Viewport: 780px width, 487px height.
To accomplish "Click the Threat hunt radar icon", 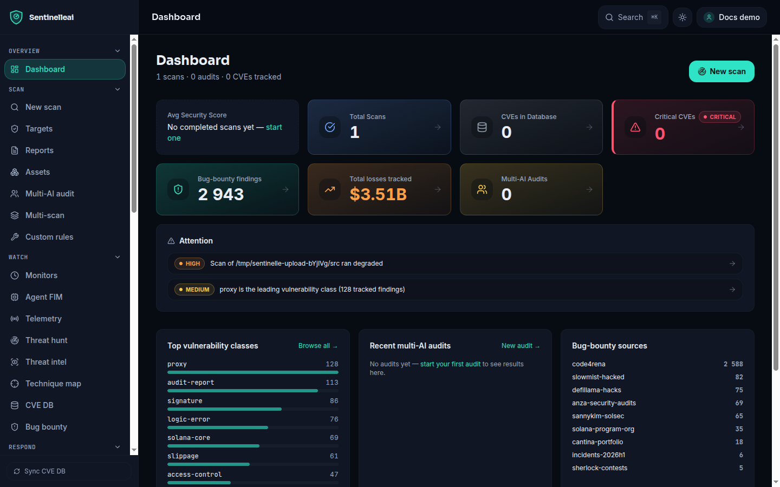I will point(15,340).
